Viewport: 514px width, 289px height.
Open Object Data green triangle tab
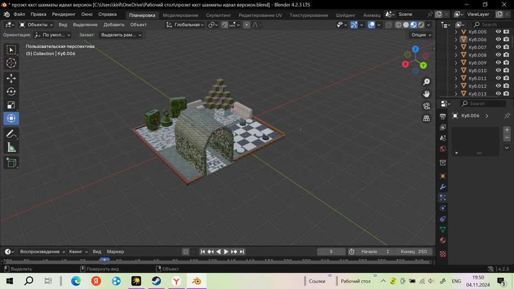443,230
